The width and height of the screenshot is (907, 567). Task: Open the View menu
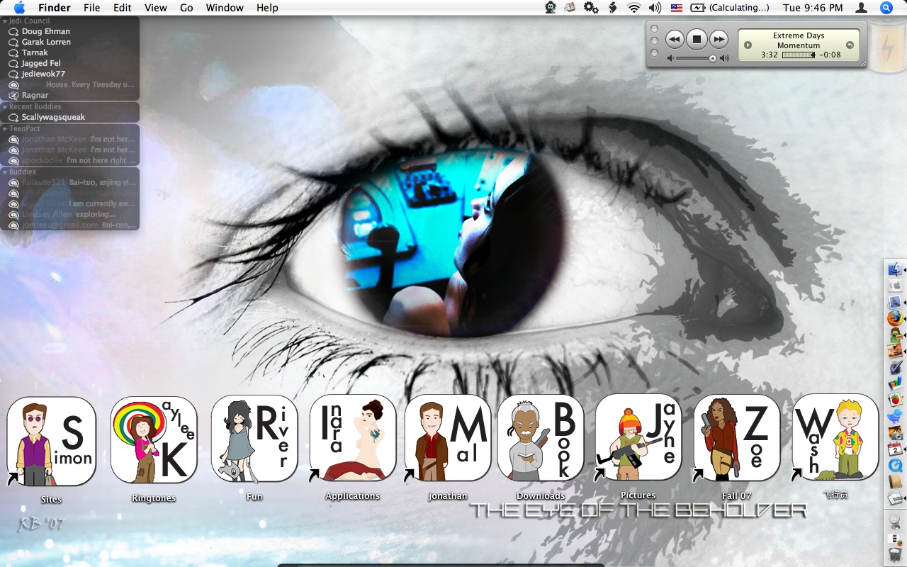click(156, 8)
